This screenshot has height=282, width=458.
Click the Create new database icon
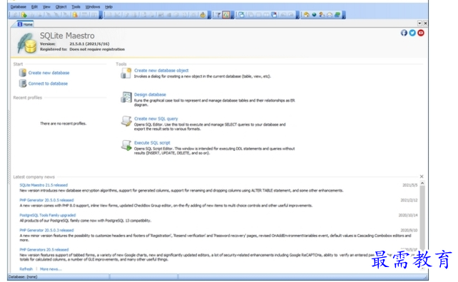tap(23, 73)
